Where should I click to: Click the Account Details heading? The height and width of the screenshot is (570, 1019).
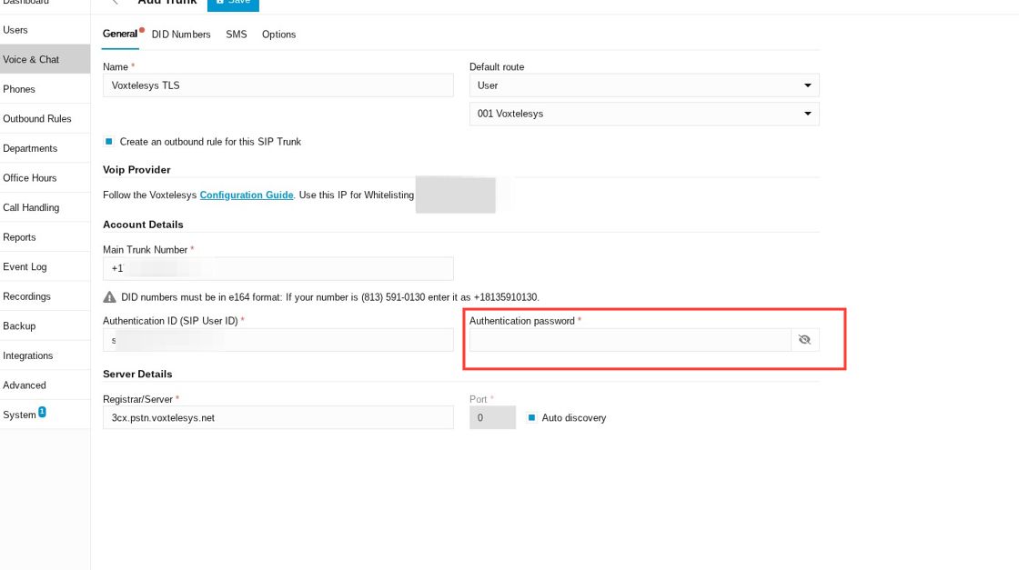click(x=143, y=225)
